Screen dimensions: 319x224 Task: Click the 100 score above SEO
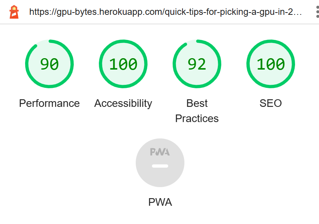click(271, 64)
